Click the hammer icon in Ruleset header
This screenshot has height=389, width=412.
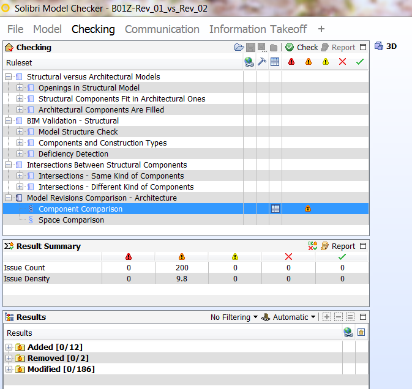[x=262, y=62]
